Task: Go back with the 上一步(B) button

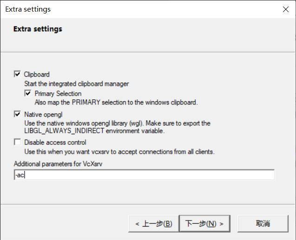Action: coord(153,223)
